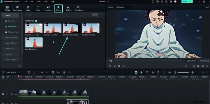
Task: Open the View menu
Action: 46,2
